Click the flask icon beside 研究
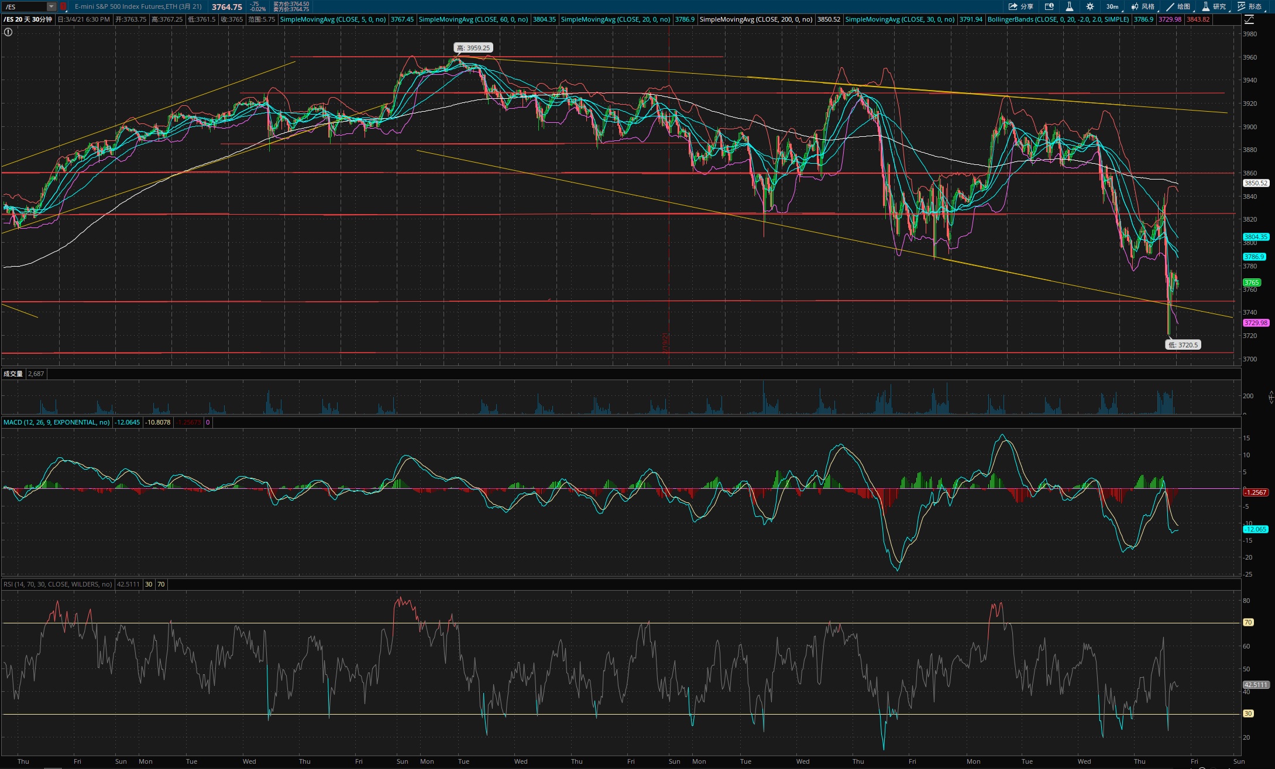1275x769 pixels. coord(1206,6)
